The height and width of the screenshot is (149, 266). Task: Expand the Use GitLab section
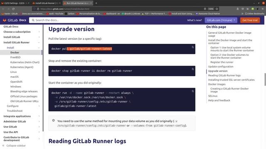click(x=39, y=127)
